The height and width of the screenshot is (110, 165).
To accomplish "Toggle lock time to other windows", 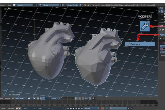I will [x=20, y=108].
